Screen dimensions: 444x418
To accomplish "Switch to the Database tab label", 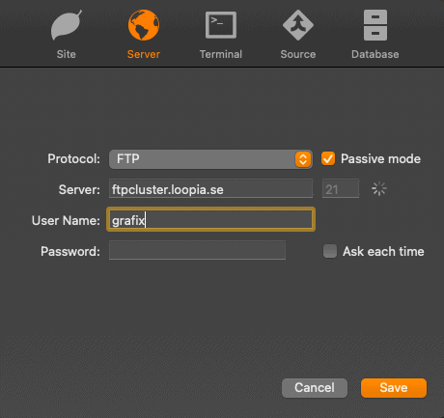I will (x=375, y=54).
